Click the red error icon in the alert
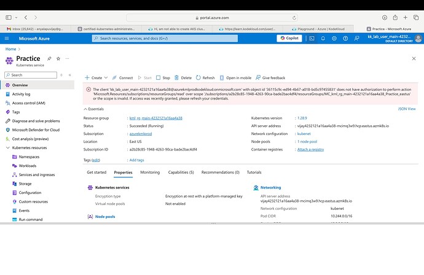424x275 pixels. (x=88, y=90)
